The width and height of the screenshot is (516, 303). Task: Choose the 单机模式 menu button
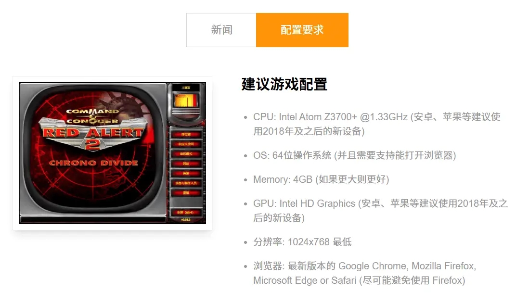186,154
